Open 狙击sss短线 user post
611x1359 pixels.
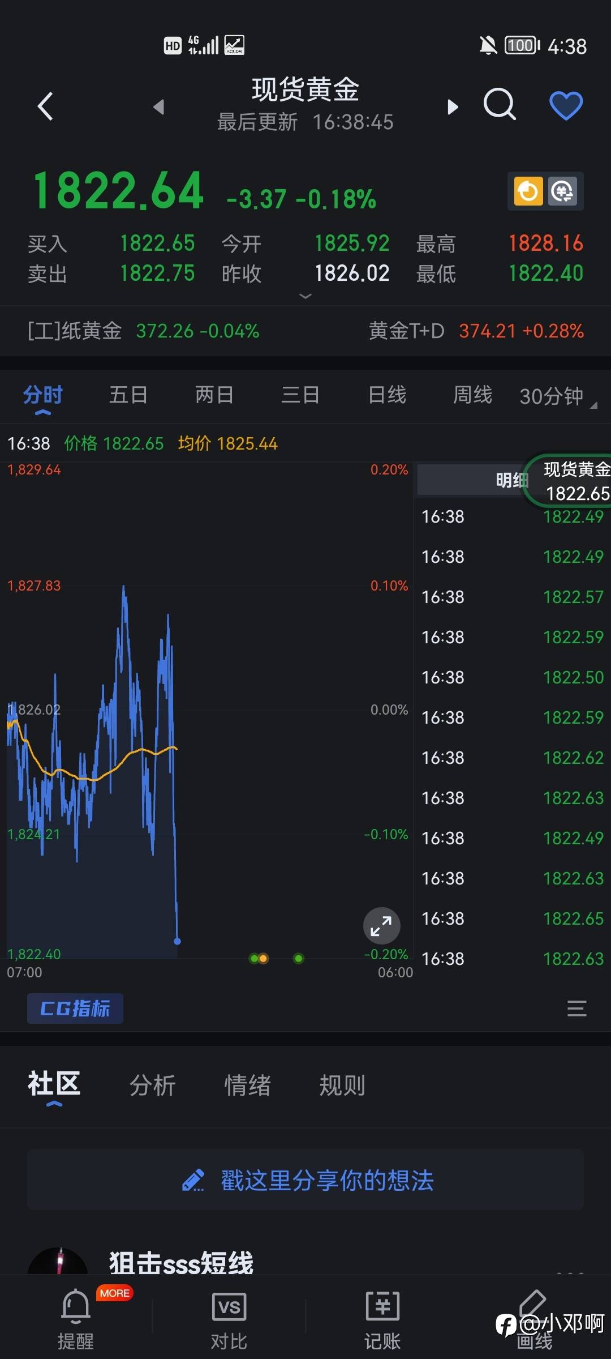tap(181, 1263)
